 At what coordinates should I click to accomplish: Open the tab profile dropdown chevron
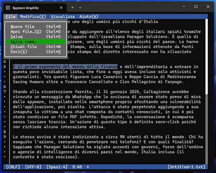coord(80,7)
